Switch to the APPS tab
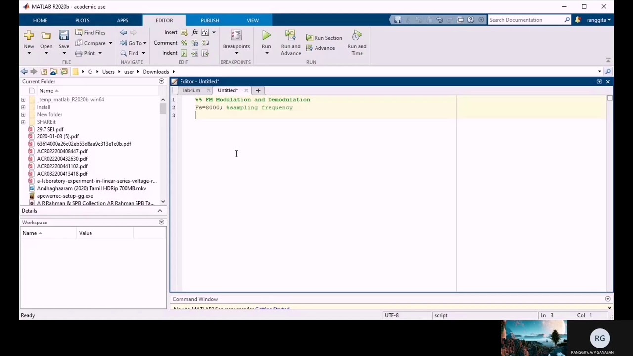 click(x=122, y=20)
